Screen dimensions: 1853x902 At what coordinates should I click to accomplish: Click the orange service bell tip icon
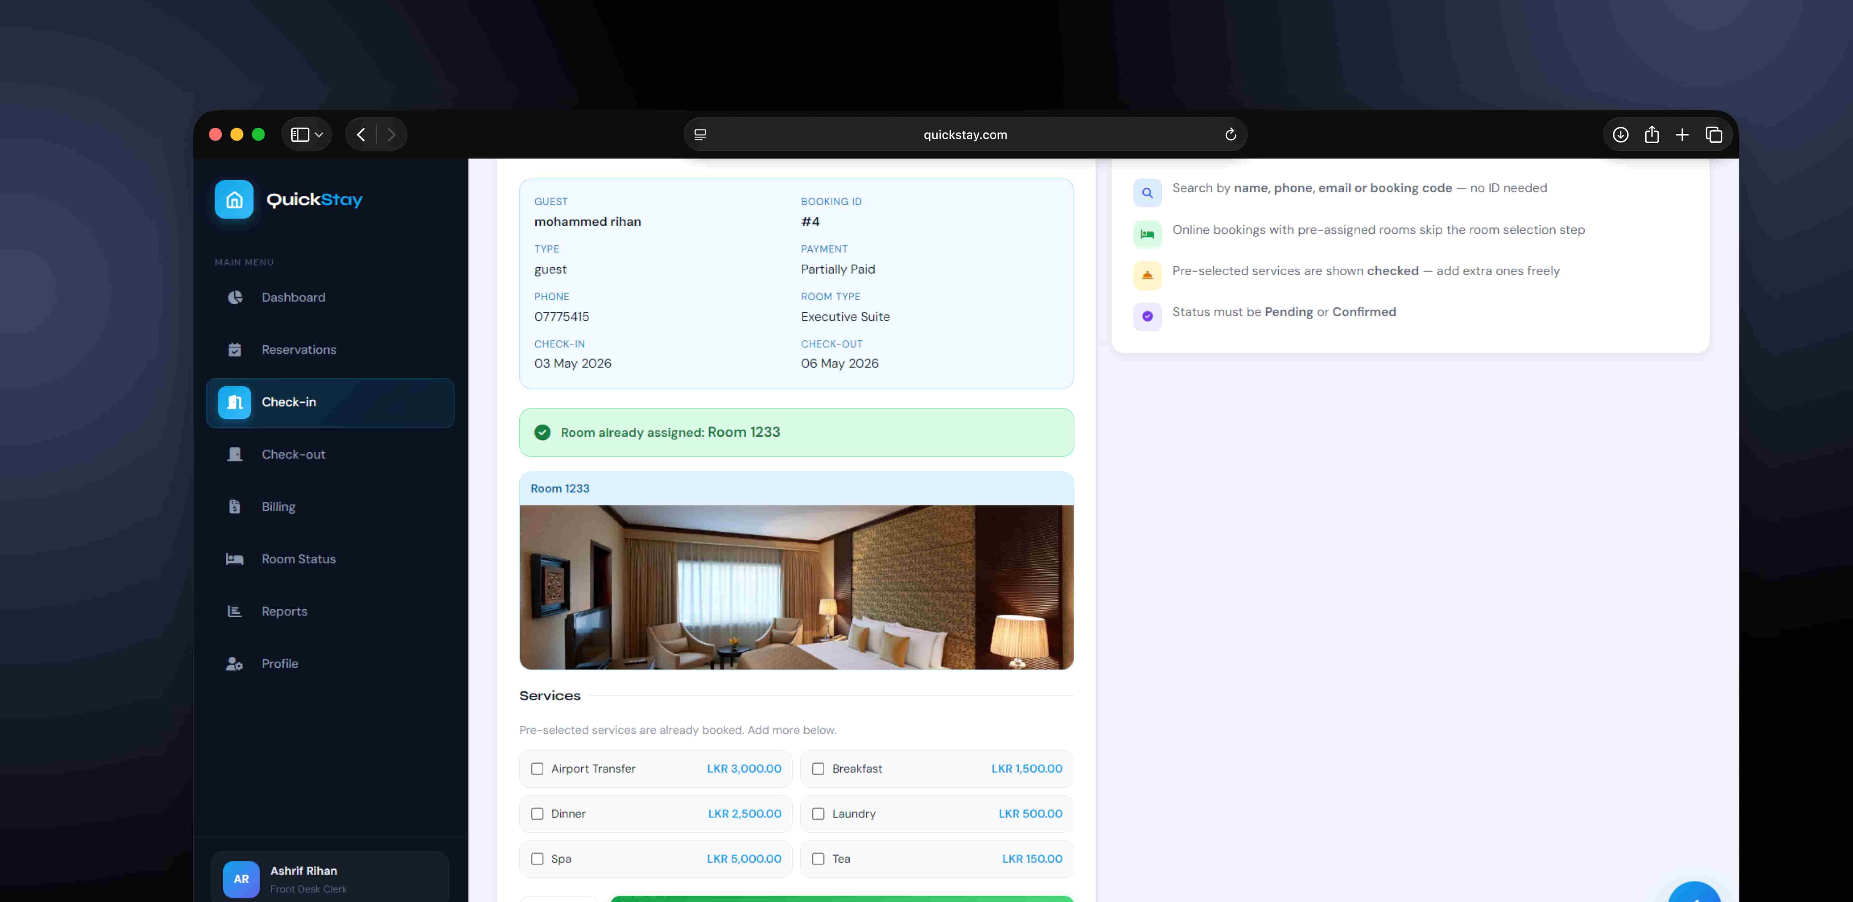tap(1147, 275)
